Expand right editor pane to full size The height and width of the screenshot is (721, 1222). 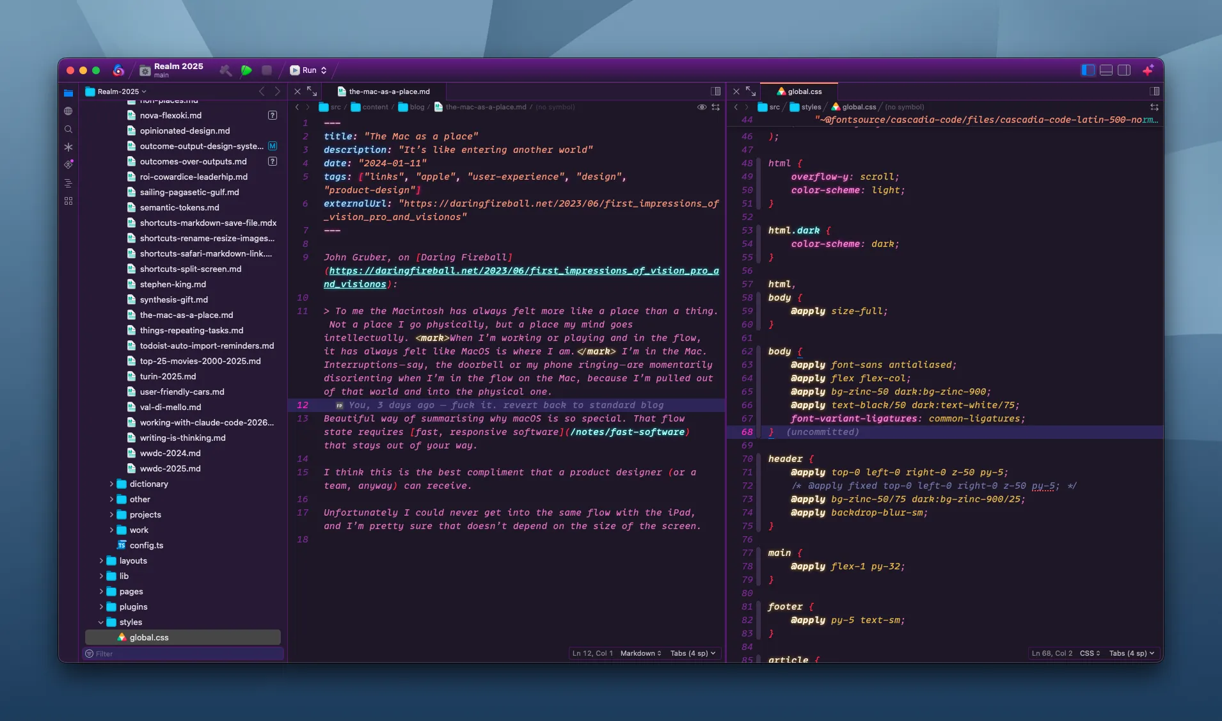[750, 91]
